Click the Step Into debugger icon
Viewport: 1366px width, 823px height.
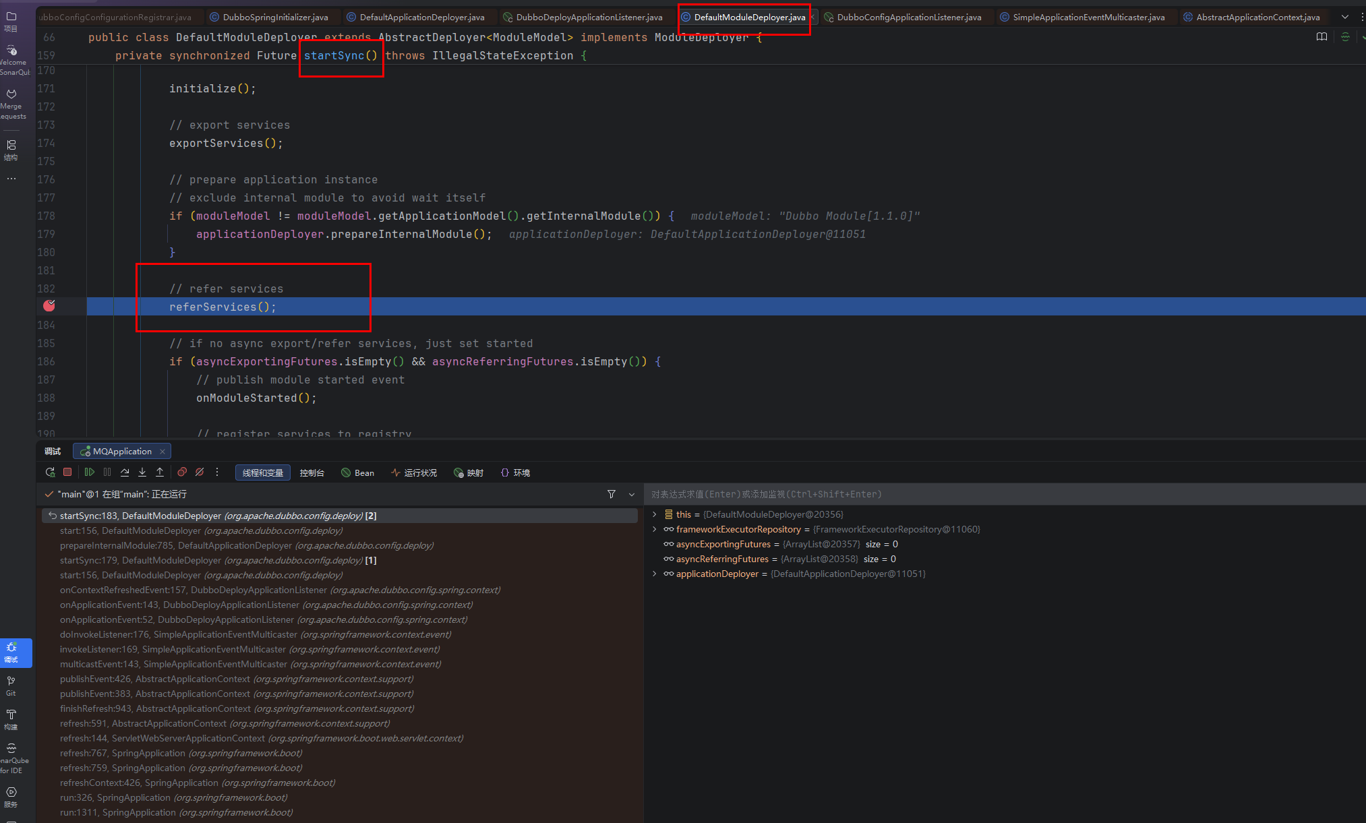point(142,473)
